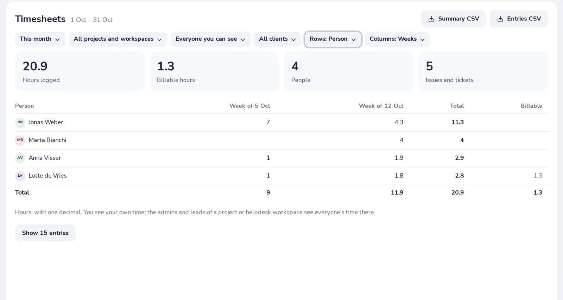Click the Billable column header

coord(531,106)
